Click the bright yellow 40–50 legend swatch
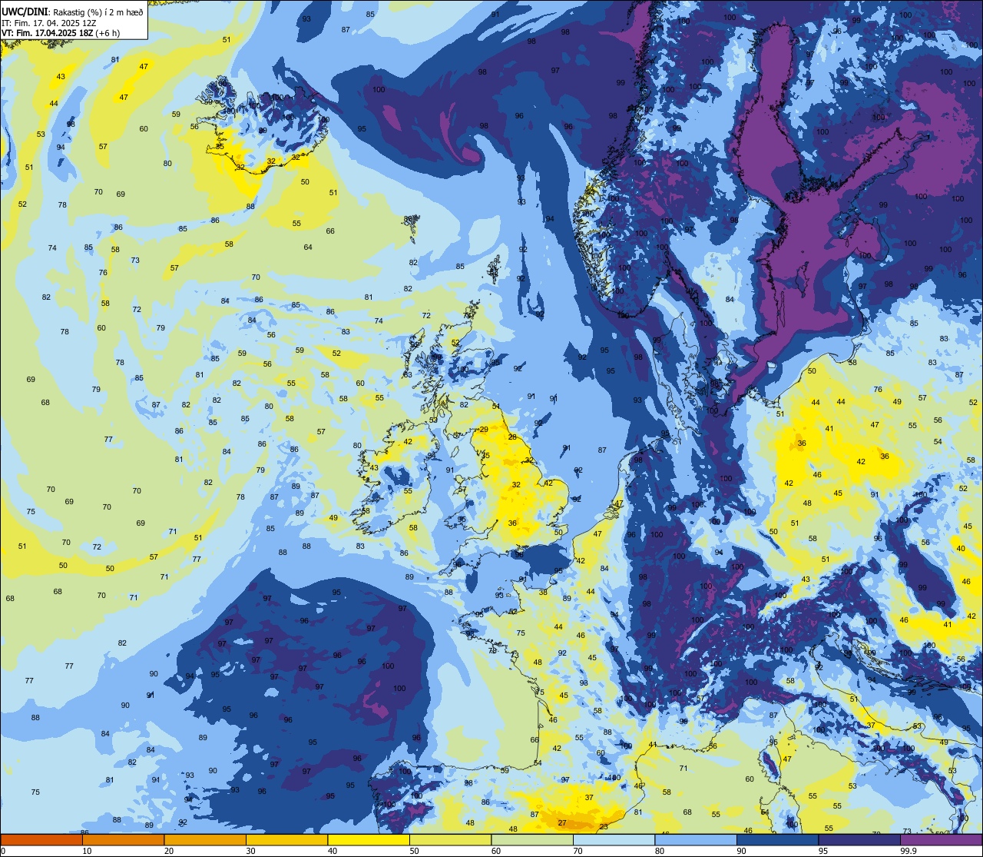The image size is (983, 857). (x=369, y=840)
